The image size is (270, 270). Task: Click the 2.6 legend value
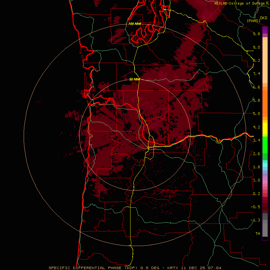[256, 154]
